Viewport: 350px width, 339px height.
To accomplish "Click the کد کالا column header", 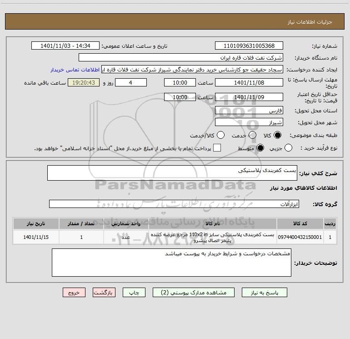I will [x=300, y=223].
